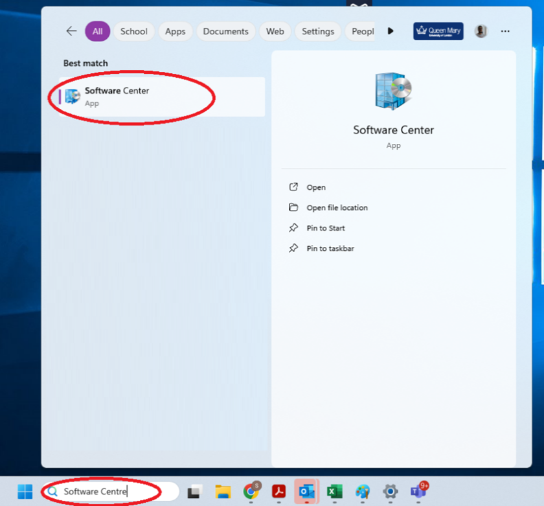Switch to the Documents filter tab
Screen dimensions: 544x506
pyautogui.click(x=225, y=31)
